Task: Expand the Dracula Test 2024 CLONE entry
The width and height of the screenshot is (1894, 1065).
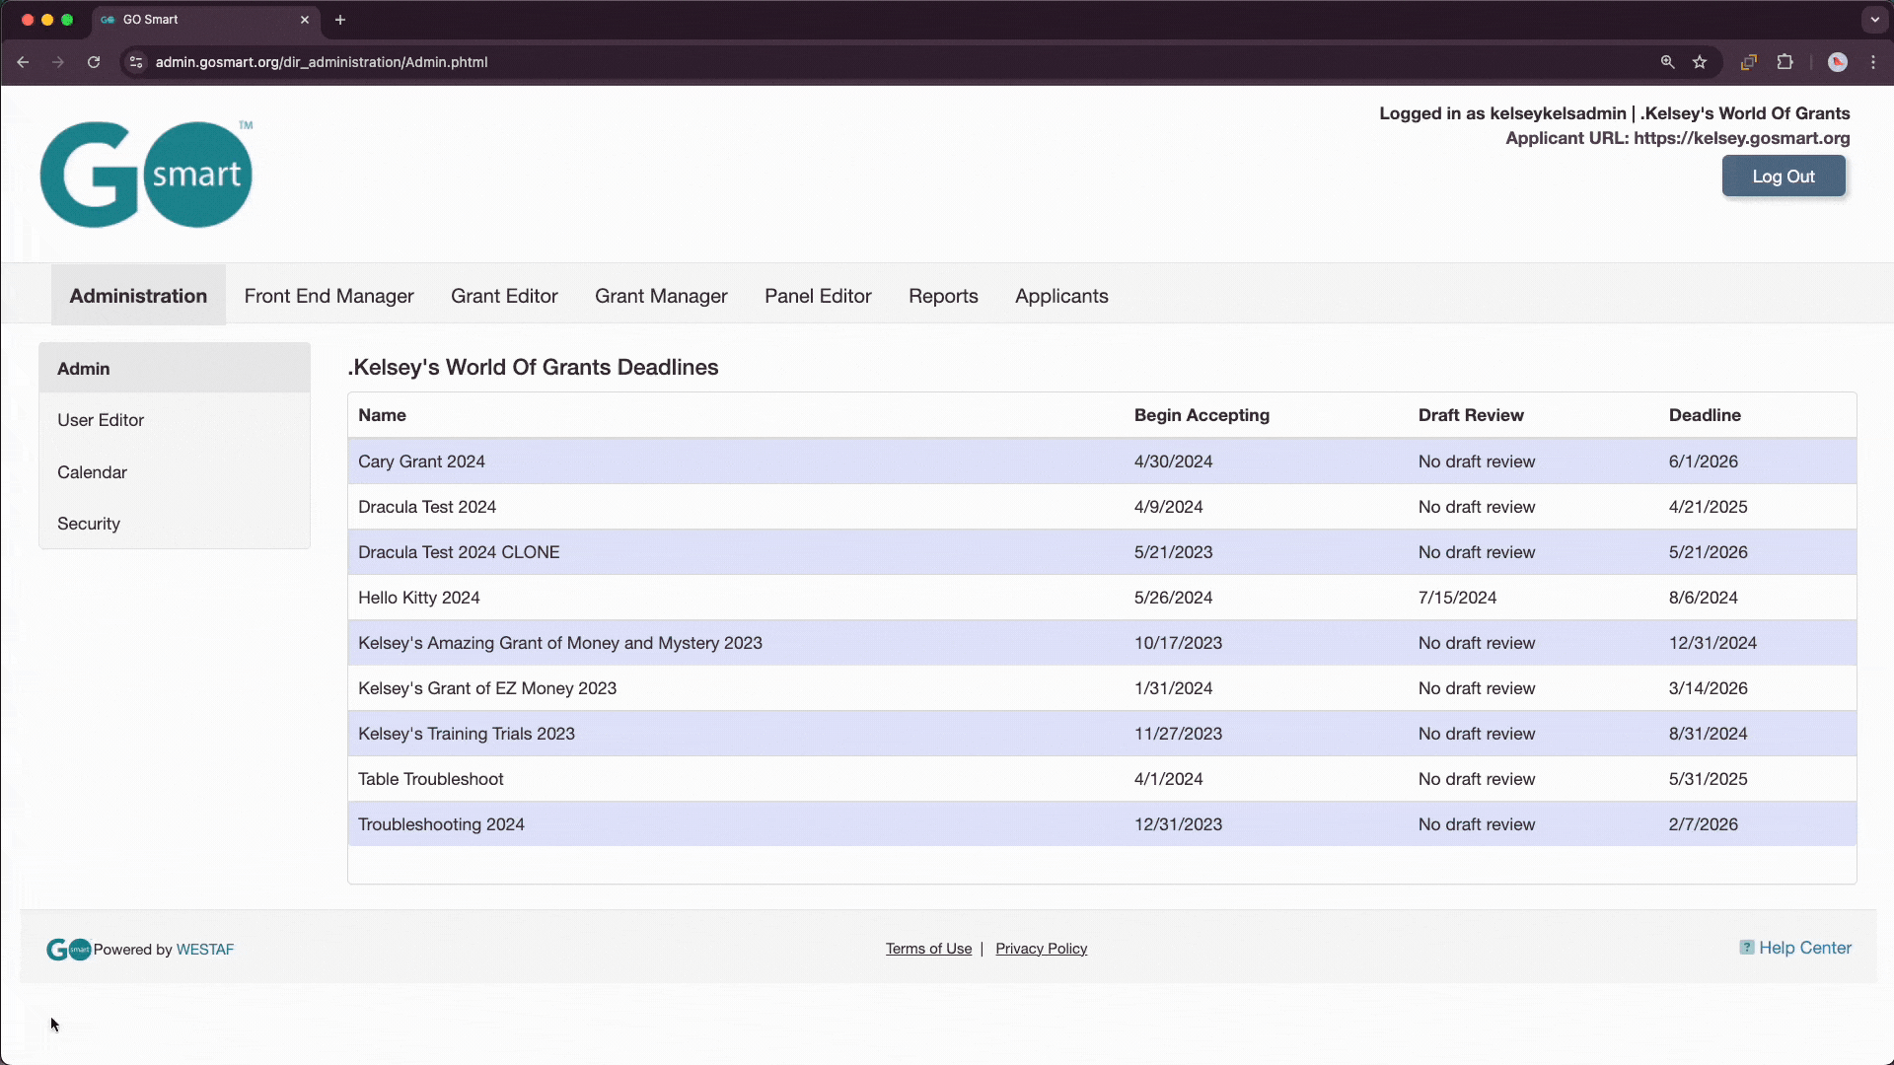Action: (x=459, y=551)
